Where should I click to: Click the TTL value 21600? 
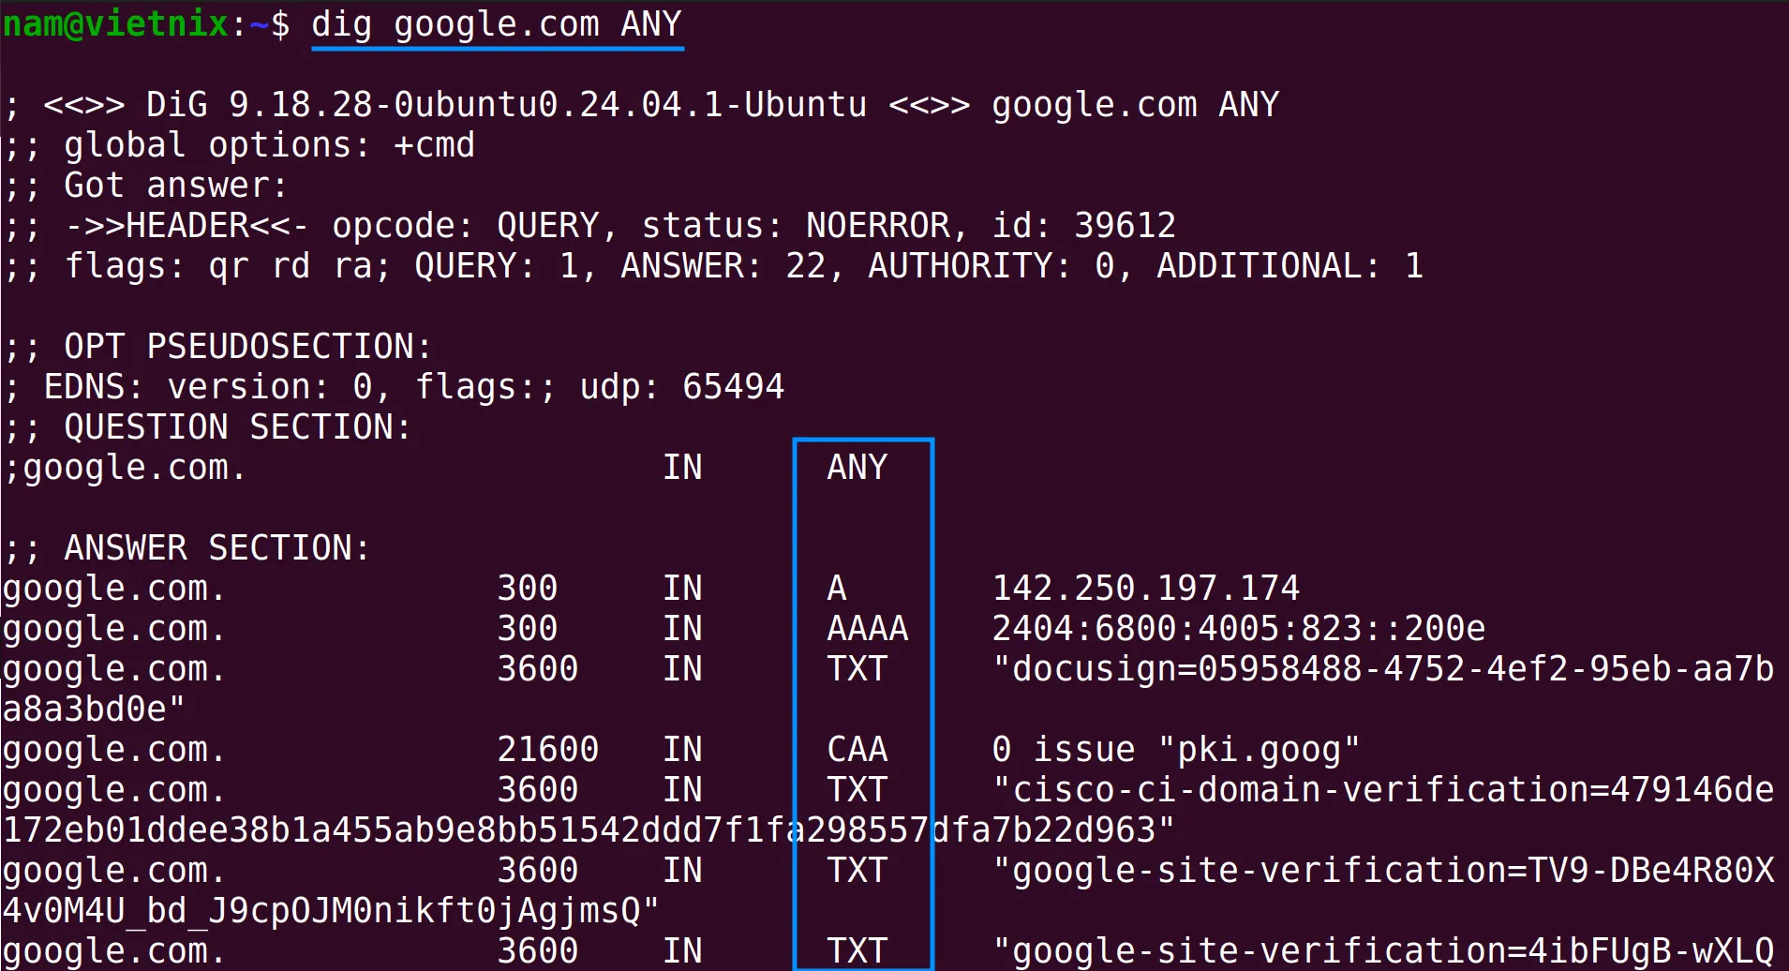(x=547, y=750)
